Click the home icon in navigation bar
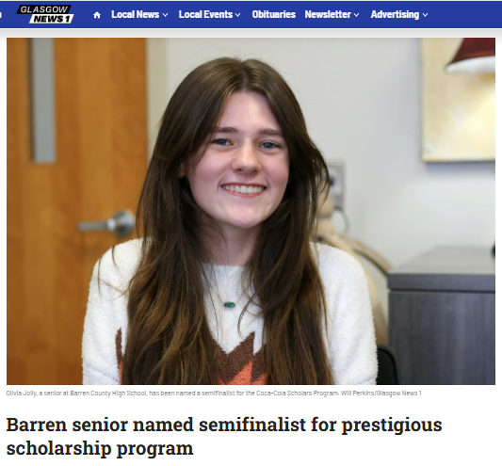Viewport: 502px width, 466px height. [97, 15]
